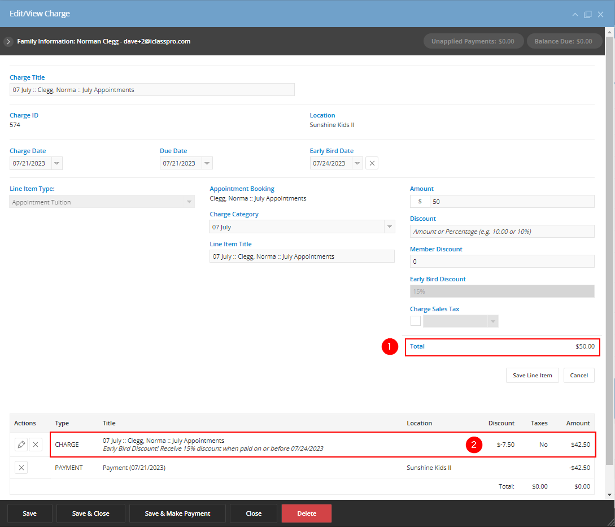The image size is (615, 527).
Task: Click the Charge Title text field
Action: coord(152,89)
